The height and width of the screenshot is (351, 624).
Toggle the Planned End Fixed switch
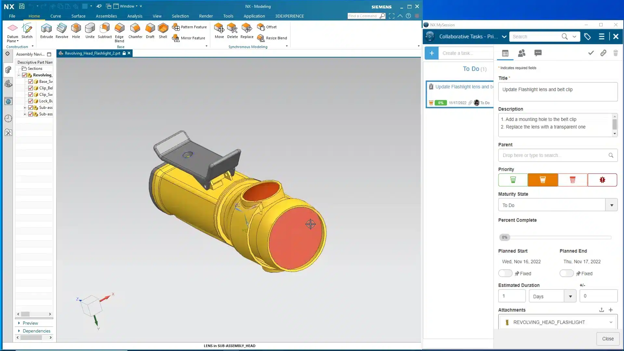point(566,273)
